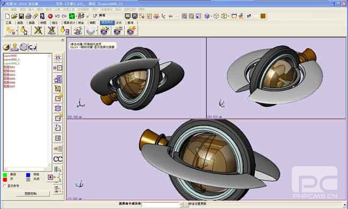348x209 pixels.
Task: Click the brown color swatch in toolbar
Action: point(263,16)
